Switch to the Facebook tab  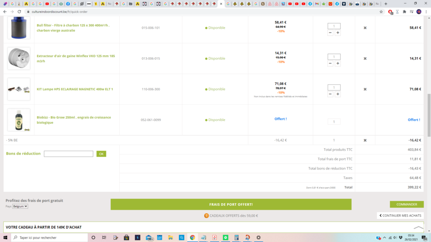68,4
